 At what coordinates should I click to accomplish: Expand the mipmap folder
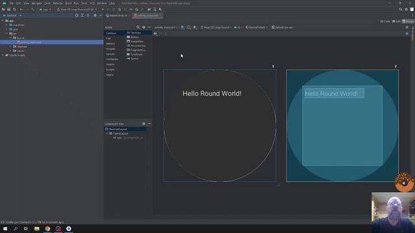(x=10, y=47)
